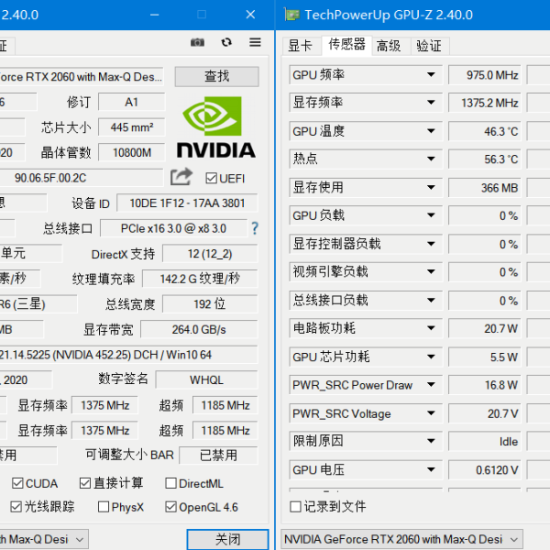Toggle the PhysX checkbox

(x=104, y=507)
